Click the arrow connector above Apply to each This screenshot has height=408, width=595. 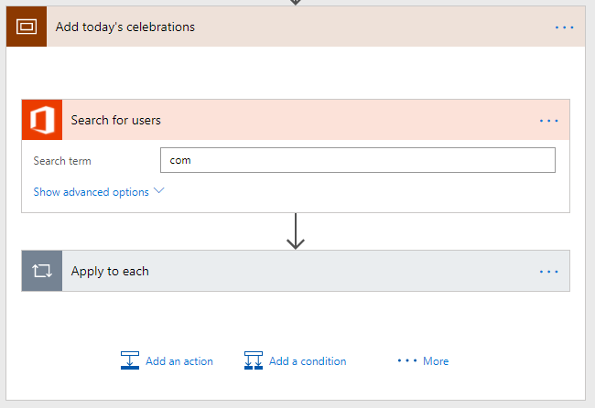(x=295, y=231)
